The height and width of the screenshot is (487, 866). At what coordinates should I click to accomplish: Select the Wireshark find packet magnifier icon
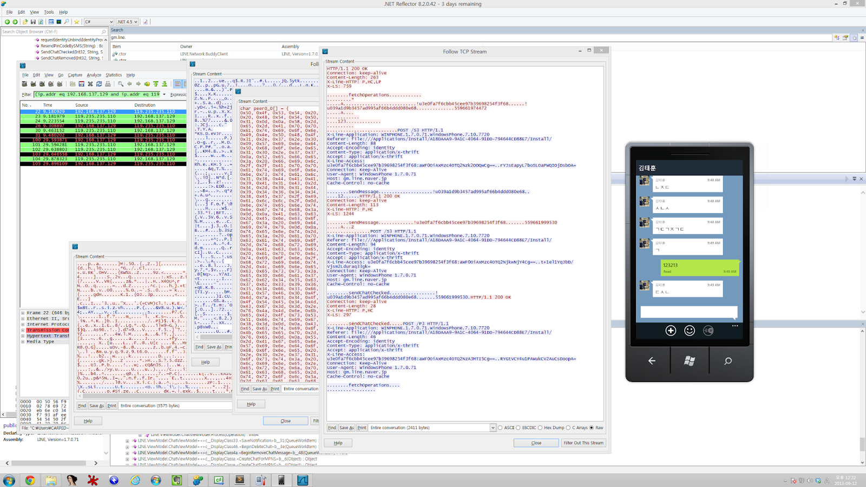click(120, 84)
